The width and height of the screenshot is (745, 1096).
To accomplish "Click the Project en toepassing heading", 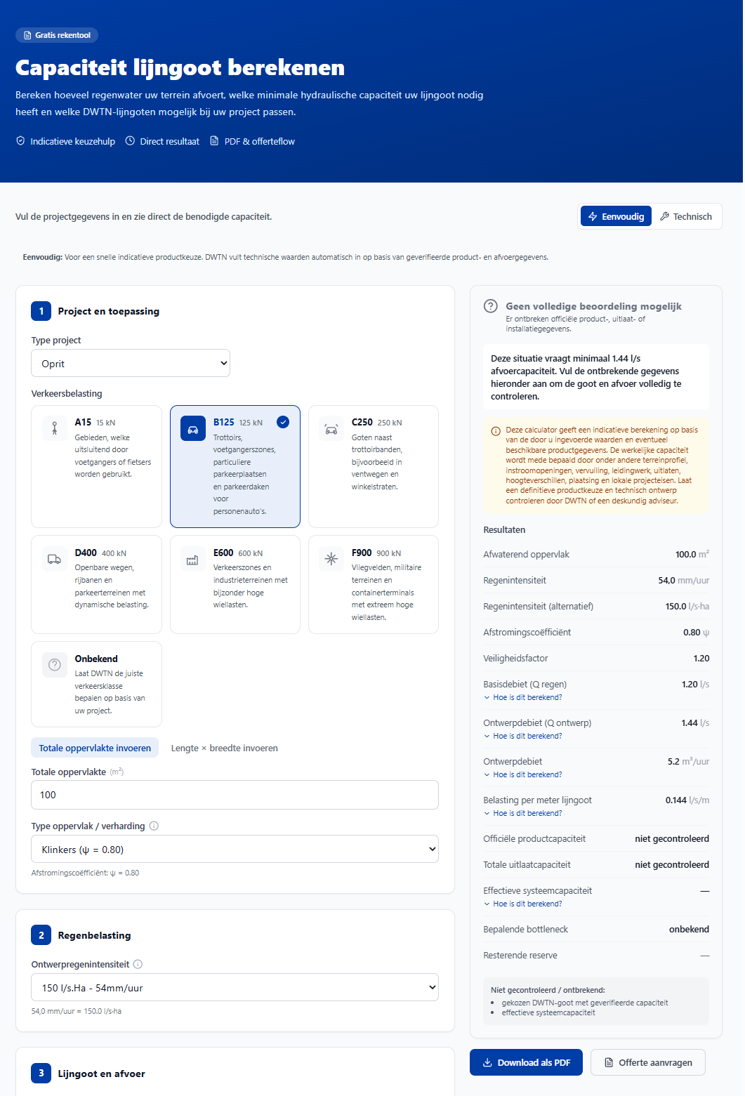I will pos(109,311).
